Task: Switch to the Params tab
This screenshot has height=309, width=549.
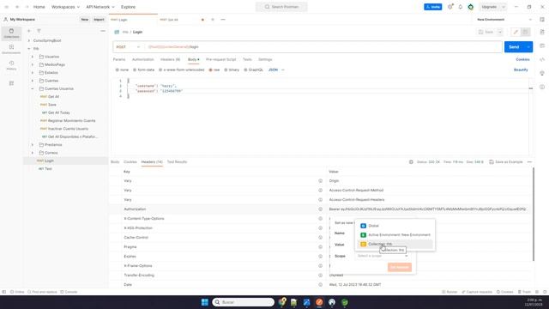Action: point(119,59)
